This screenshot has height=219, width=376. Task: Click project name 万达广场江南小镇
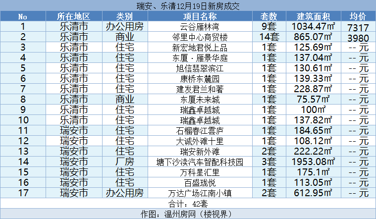(x=200, y=193)
